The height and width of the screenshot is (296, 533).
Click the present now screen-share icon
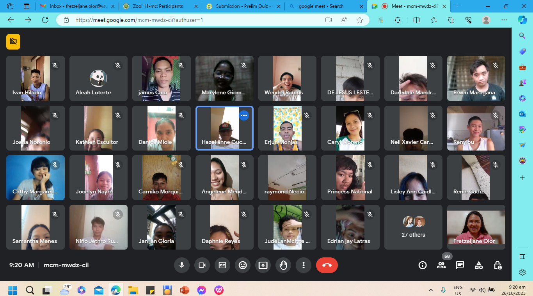263,265
